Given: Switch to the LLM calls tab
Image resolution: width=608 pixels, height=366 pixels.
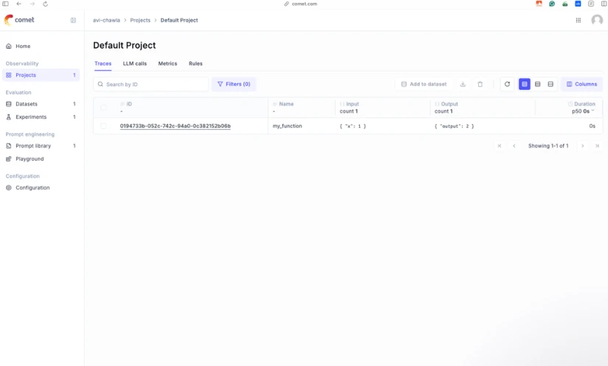Looking at the screenshot, I should coord(134,63).
